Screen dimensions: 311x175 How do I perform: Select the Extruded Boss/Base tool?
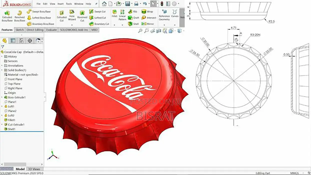coord(7,15)
